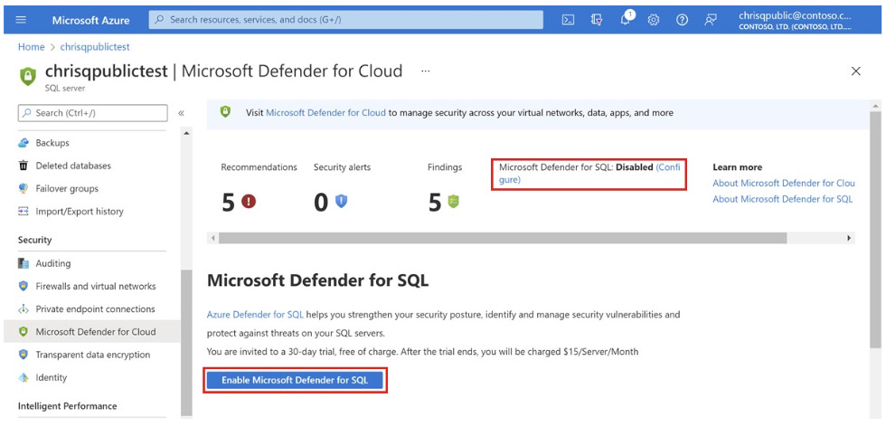The height and width of the screenshot is (427, 886).
Task: Click the Security section heading in the sidebar
Action: (34, 240)
